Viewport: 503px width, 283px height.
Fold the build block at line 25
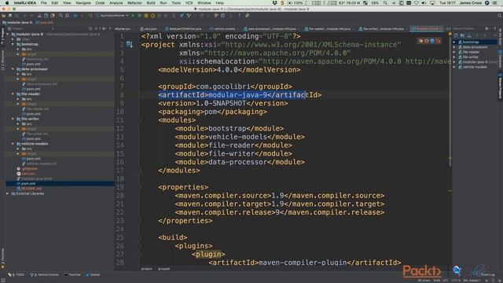coord(139,237)
